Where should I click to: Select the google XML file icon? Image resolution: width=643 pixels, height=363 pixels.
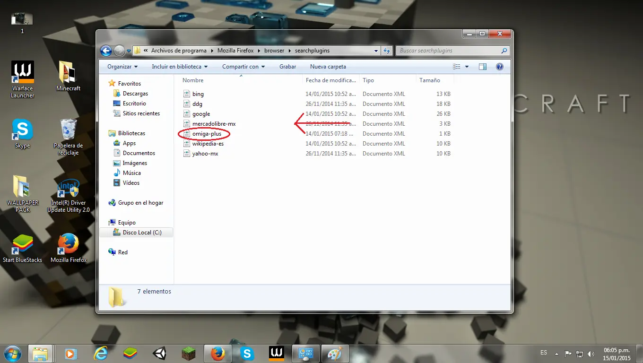(186, 114)
